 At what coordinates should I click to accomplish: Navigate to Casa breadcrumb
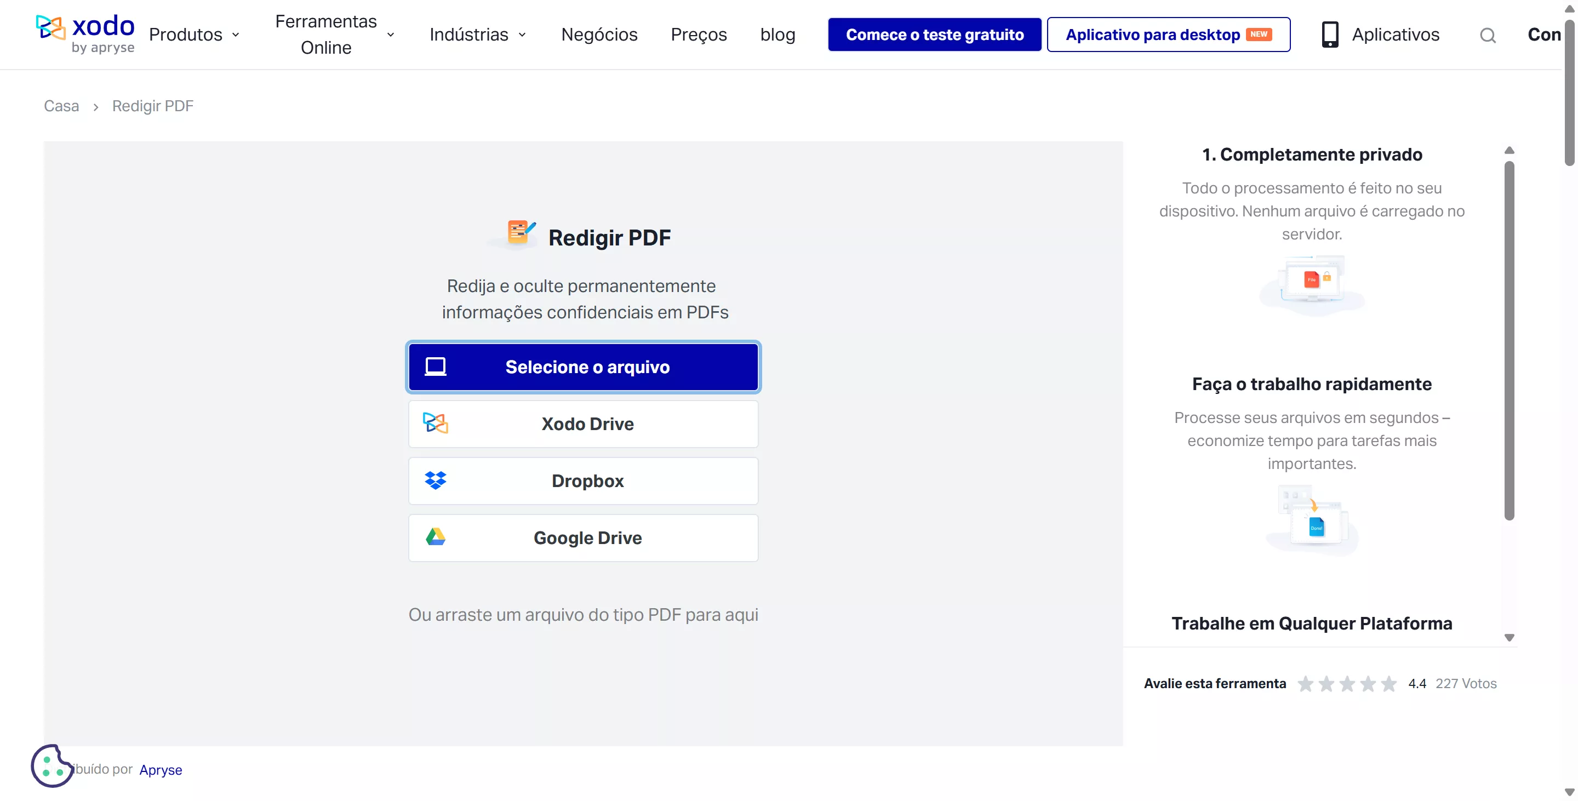[61, 105]
